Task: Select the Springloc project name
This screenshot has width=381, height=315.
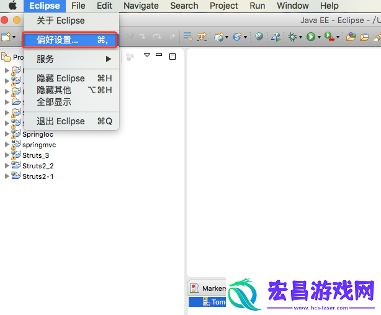Action: coord(38,134)
